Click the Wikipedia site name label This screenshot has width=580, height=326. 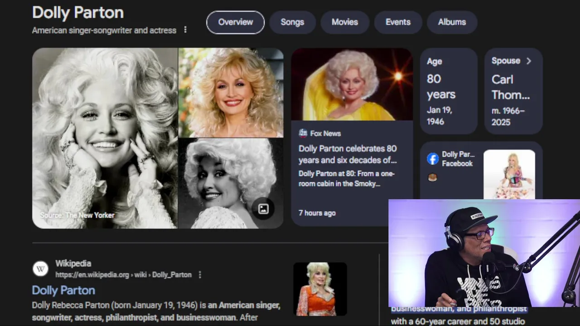click(73, 263)
